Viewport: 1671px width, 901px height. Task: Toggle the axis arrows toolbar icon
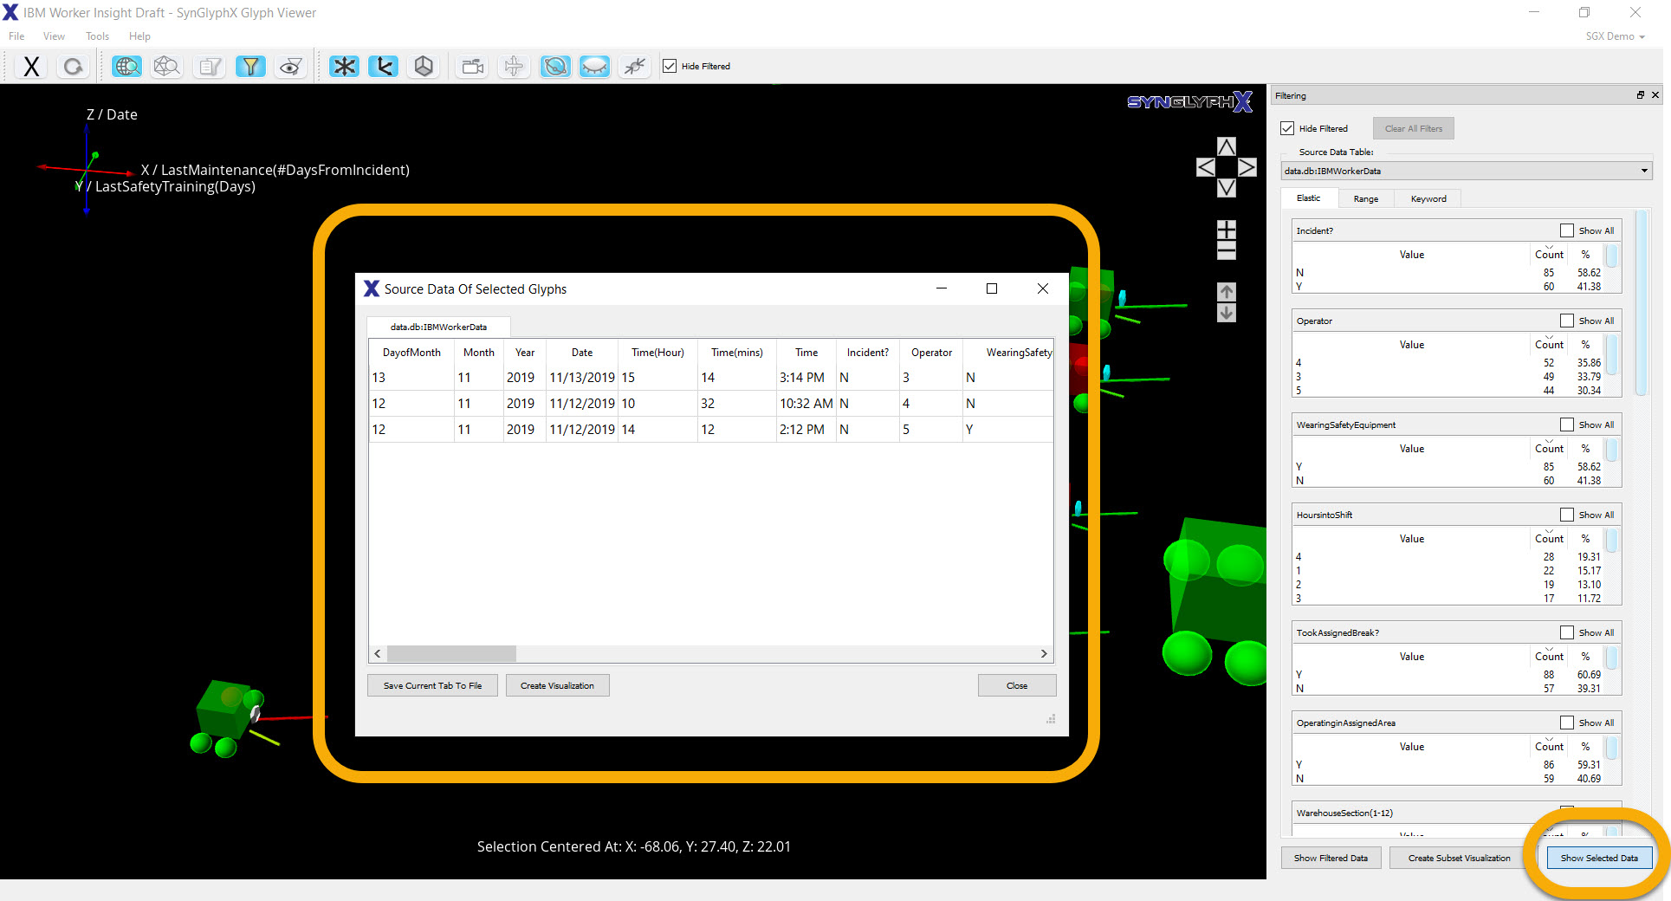click(x=383, y=67)
